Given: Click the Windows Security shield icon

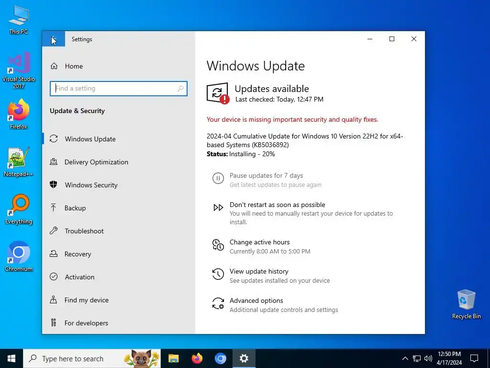Looking at the screenshot, I should 54,184.
